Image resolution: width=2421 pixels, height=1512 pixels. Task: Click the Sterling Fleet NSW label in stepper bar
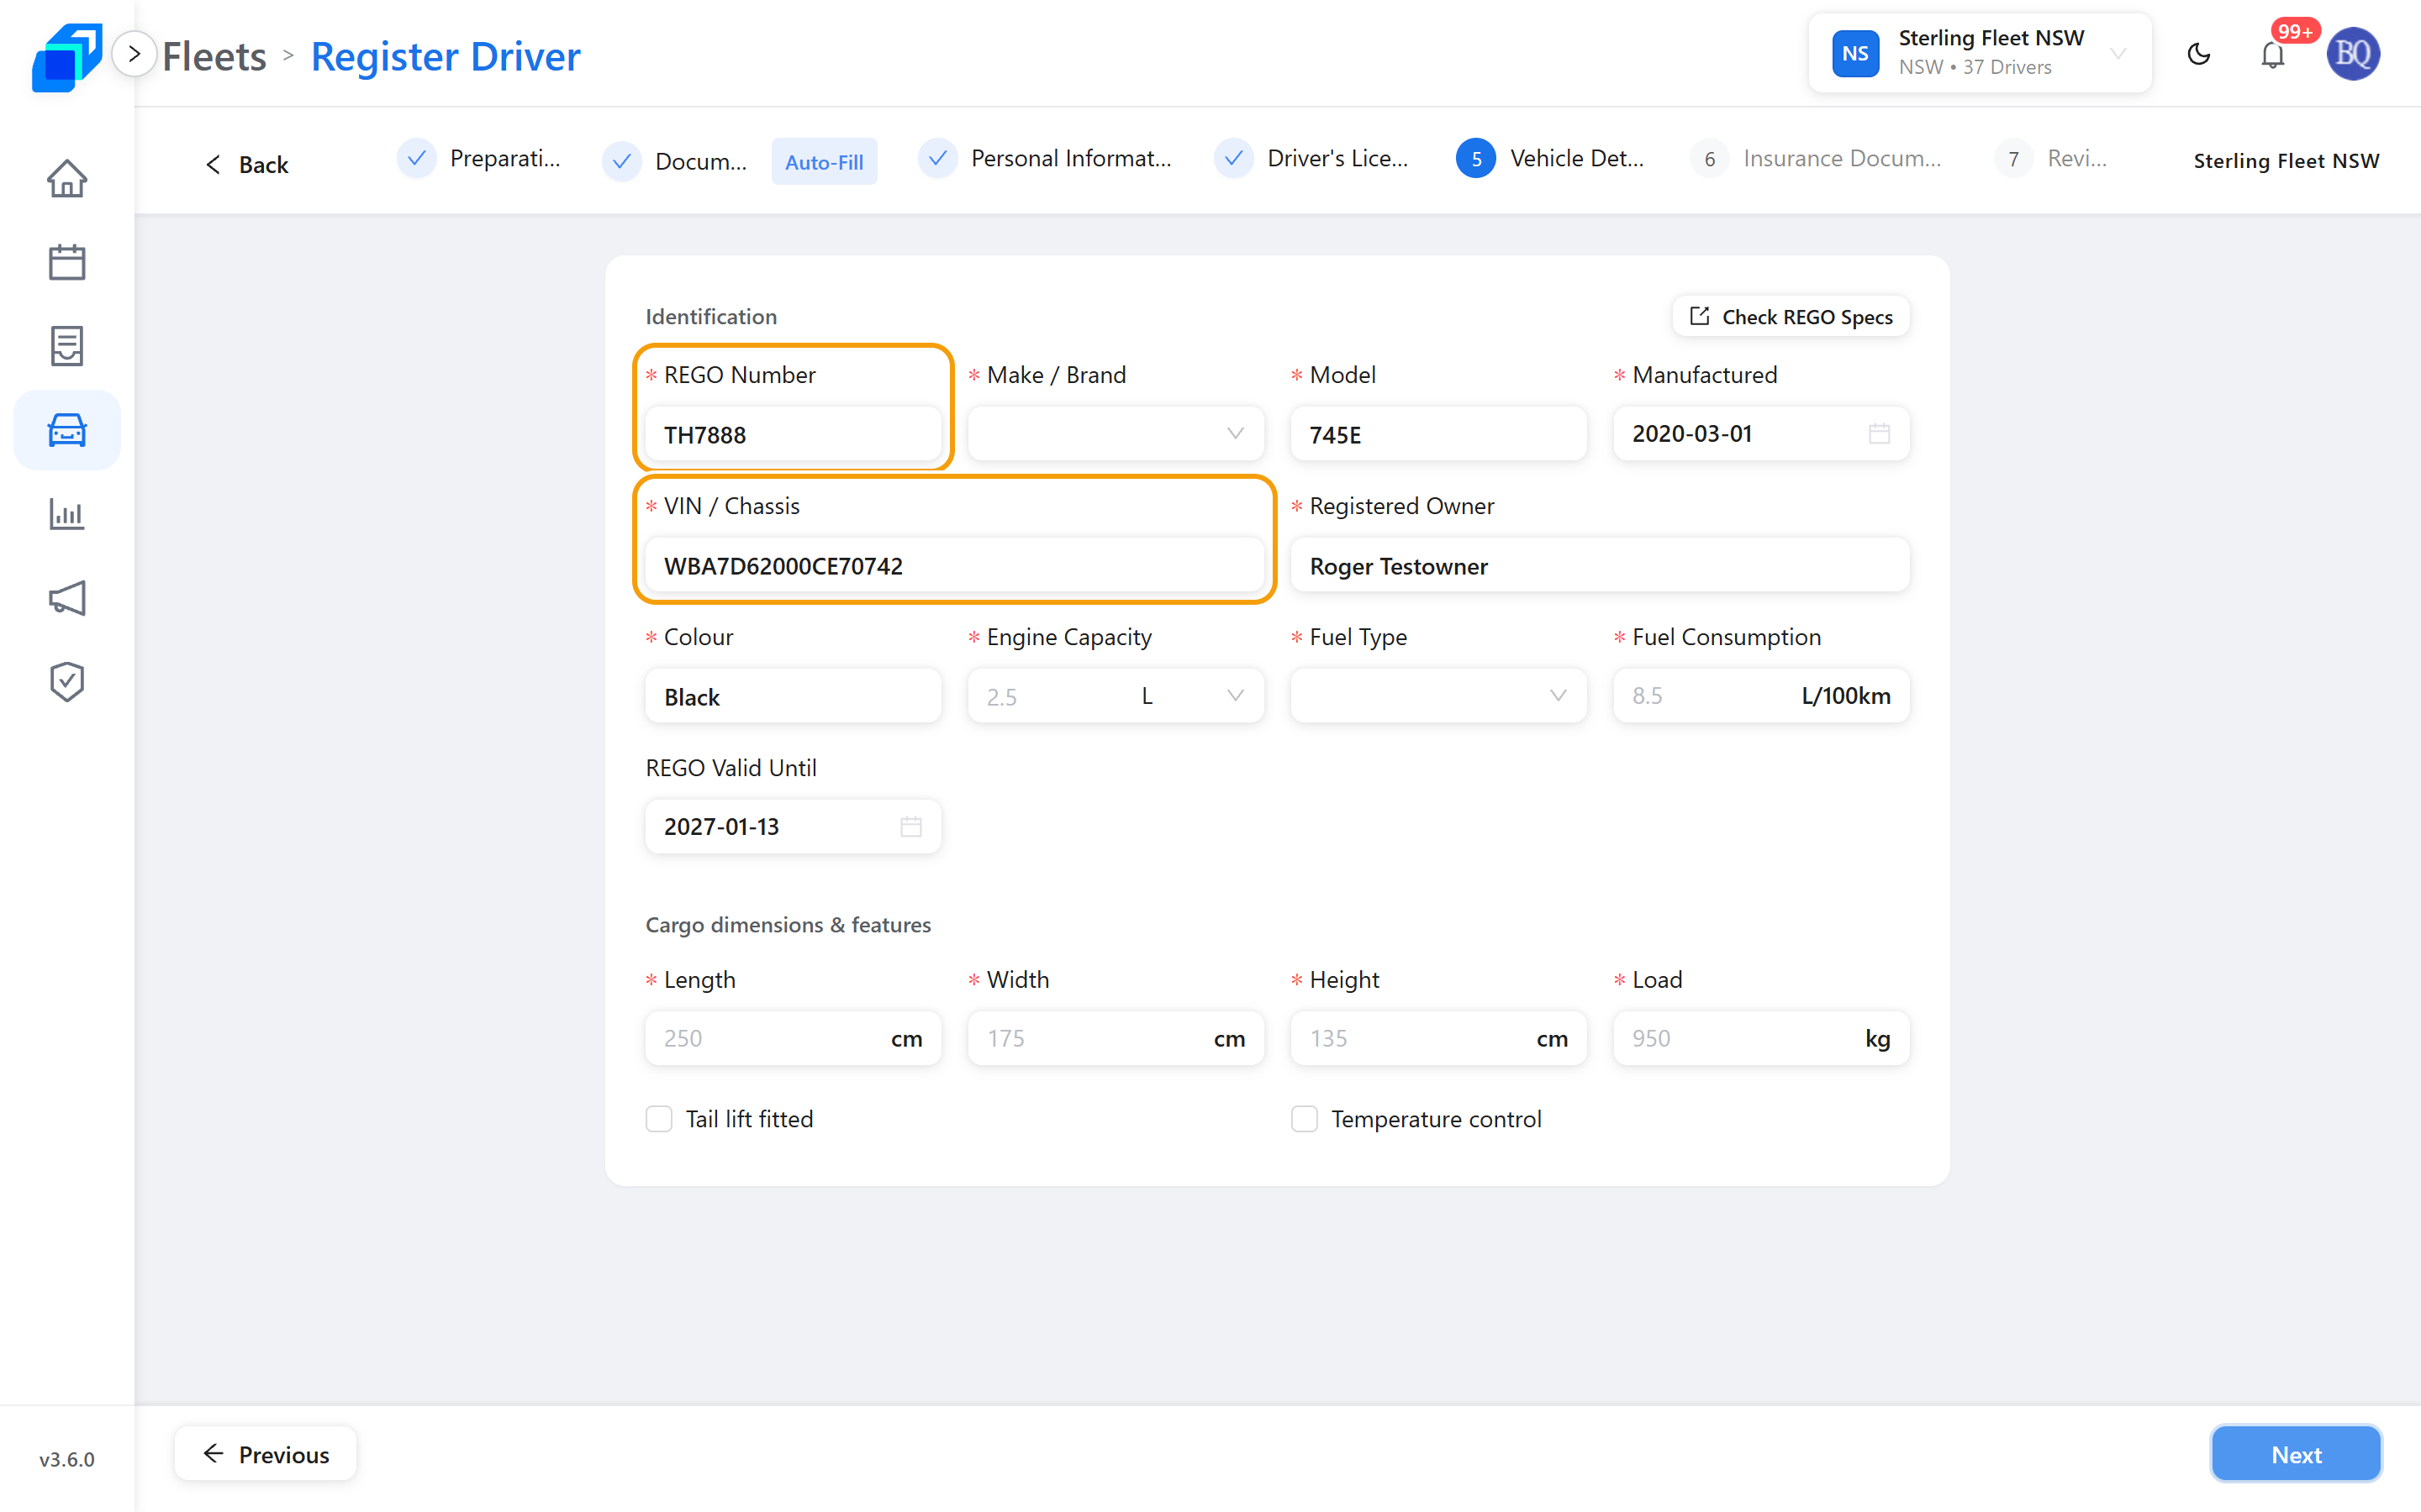[x=2286, y=160]
